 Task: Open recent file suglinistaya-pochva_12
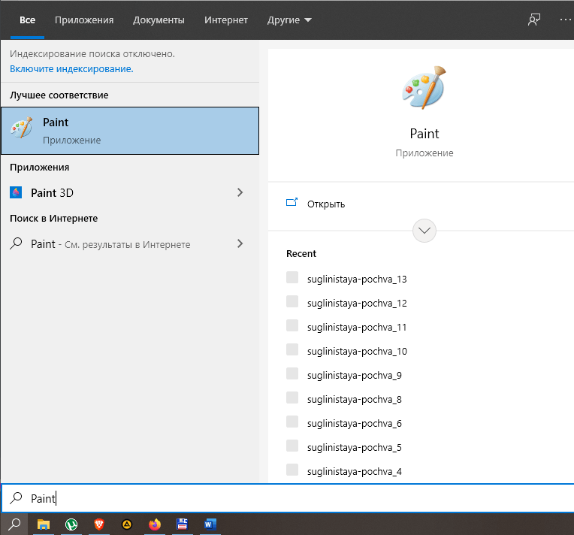coord(357,304)
